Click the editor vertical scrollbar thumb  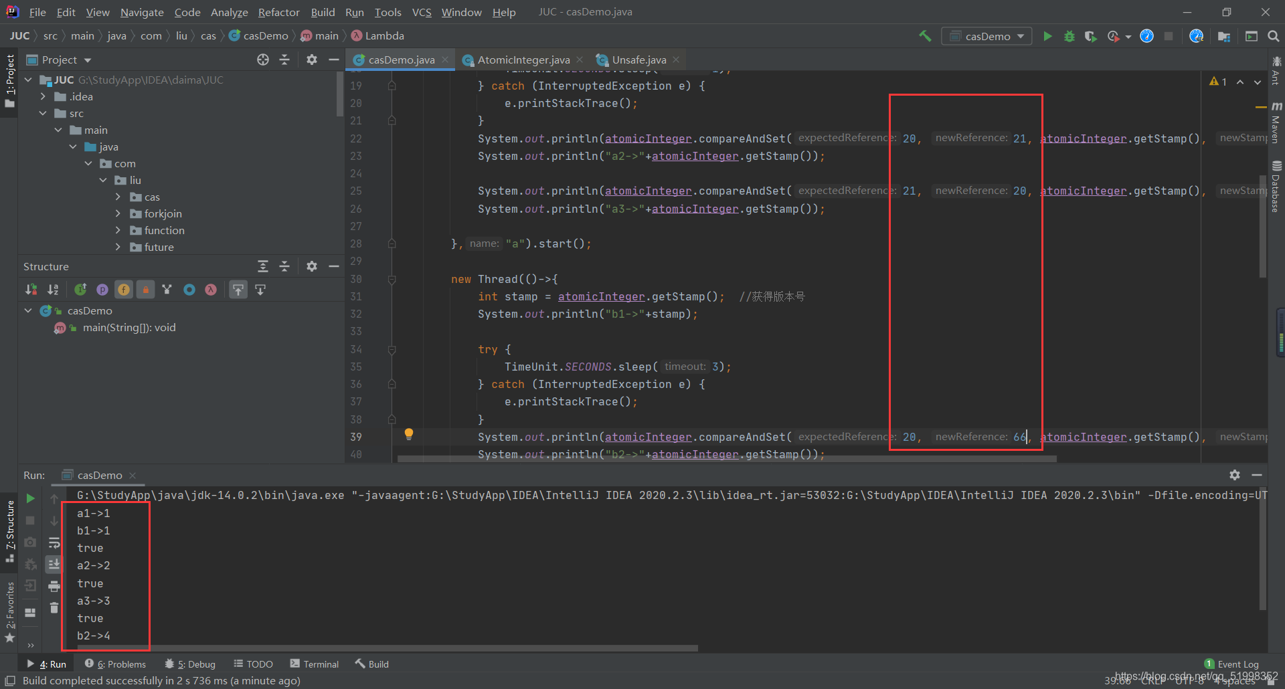click(x=1263, y=226)
